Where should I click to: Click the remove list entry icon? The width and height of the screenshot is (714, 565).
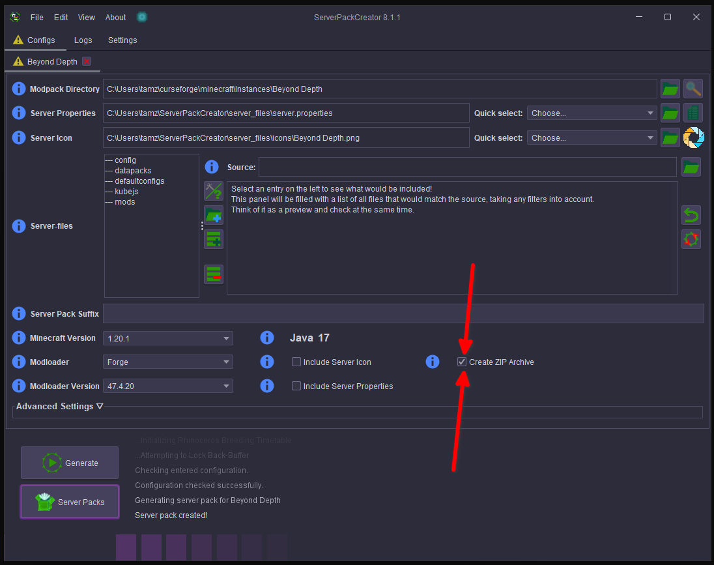pyautogui.click(x=214, y=274)
